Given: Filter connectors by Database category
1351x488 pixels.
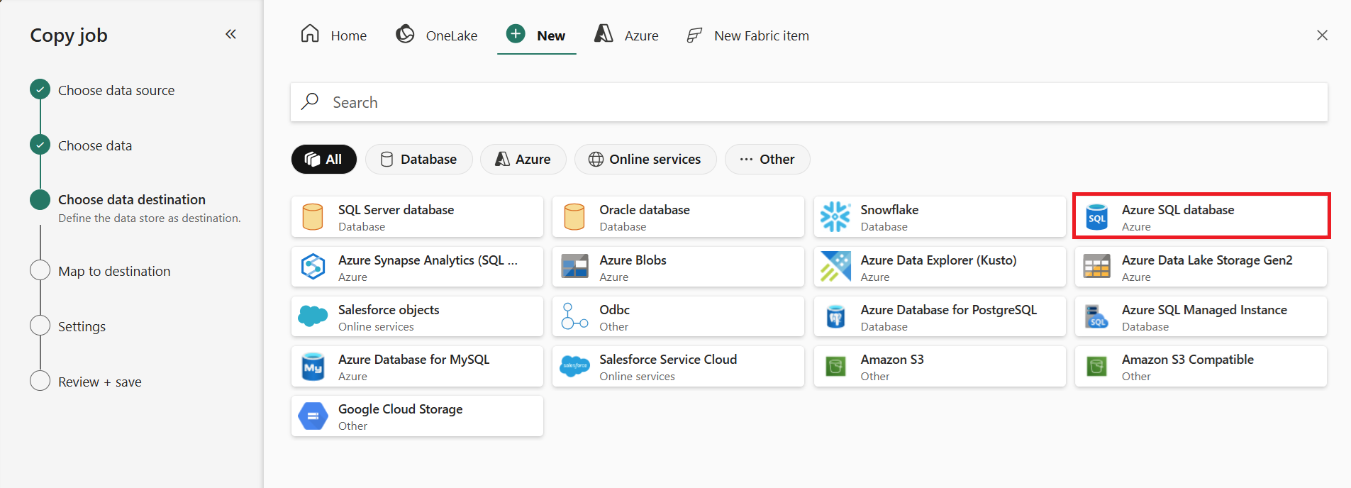Looking at the screenshot, I should [x=418, y=160].
